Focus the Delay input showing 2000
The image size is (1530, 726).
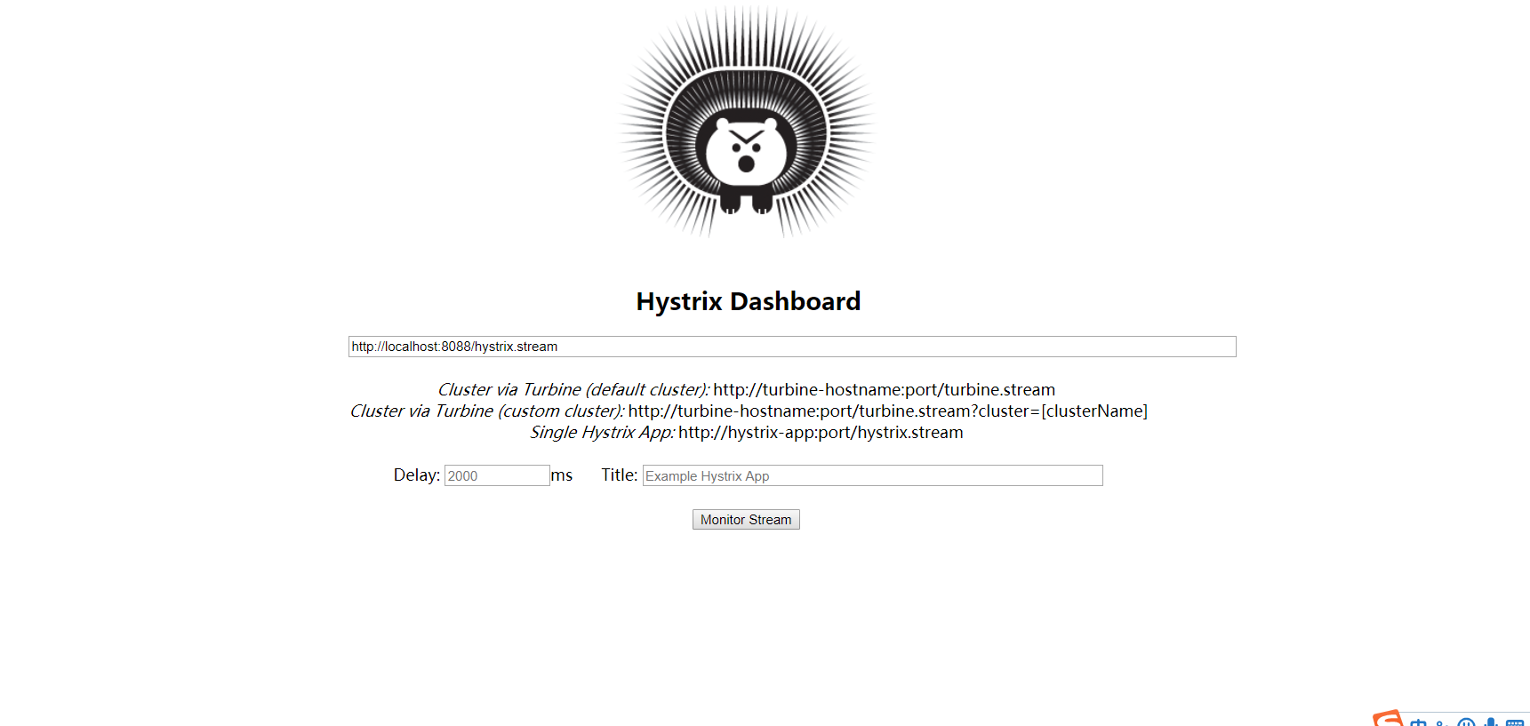497,475
